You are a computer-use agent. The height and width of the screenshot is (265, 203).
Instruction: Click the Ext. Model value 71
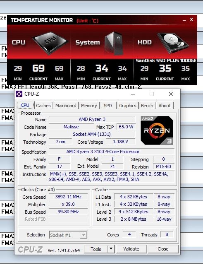click(x=112, y=166)
